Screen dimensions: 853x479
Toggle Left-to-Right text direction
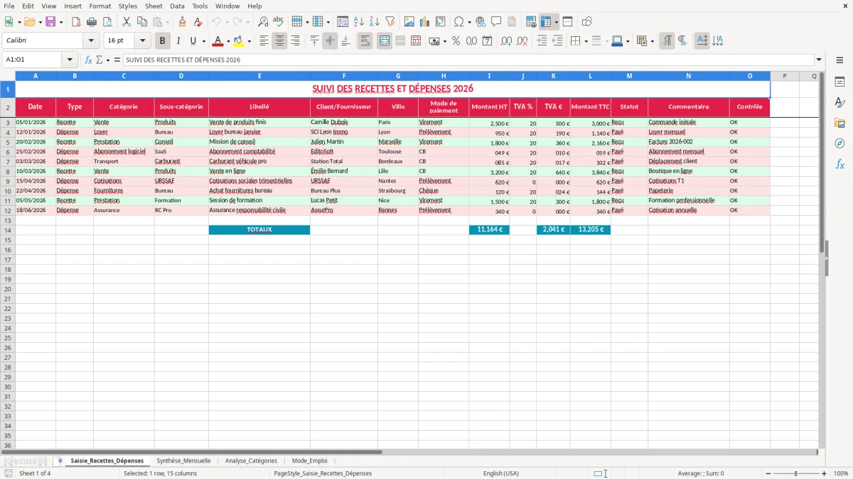pos(667,41)
